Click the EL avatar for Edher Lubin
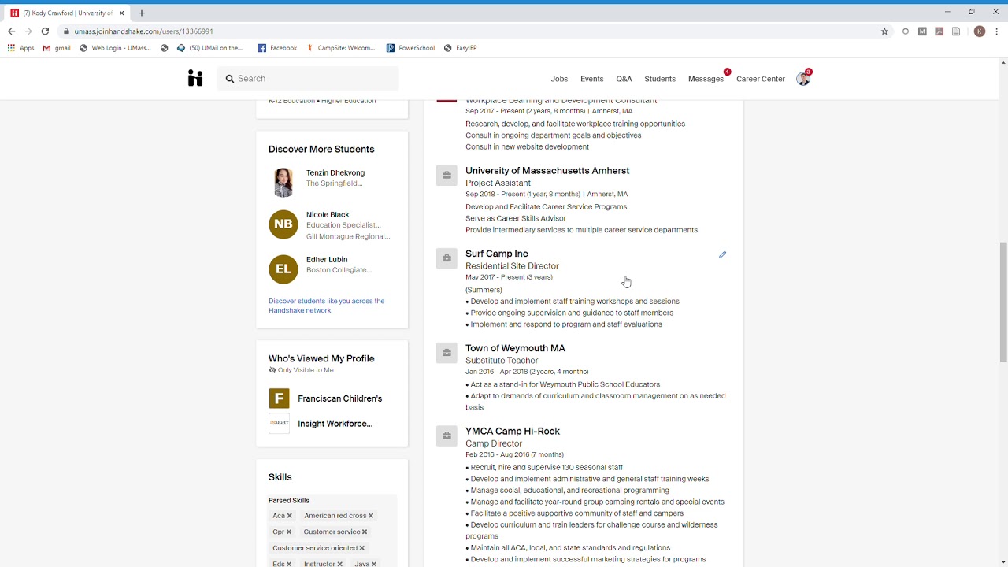Screen dimensions: 1008x567 click(283, 269)
